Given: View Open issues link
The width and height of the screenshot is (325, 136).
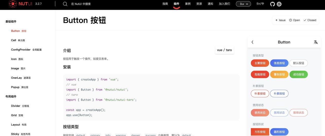Looking at the screenshot, I should (295, 20).
